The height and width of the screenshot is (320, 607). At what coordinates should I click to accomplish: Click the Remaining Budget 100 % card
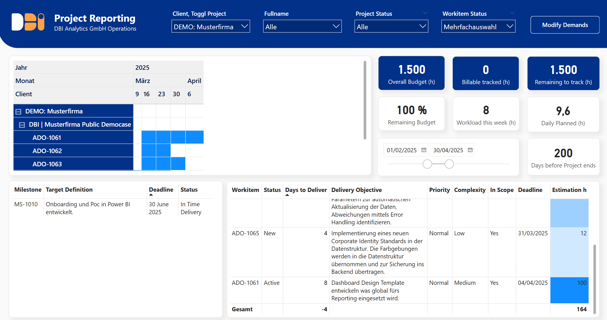pos(411,114)
